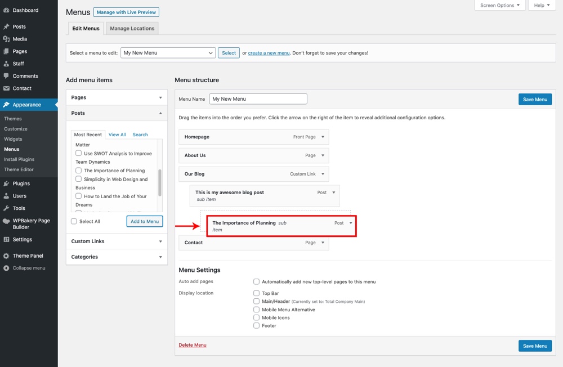The width and height of the screenshot is (563, 367).
Task: Select the Most Recent posts tab
Action: pyautogui.click(x=88, y=135)
